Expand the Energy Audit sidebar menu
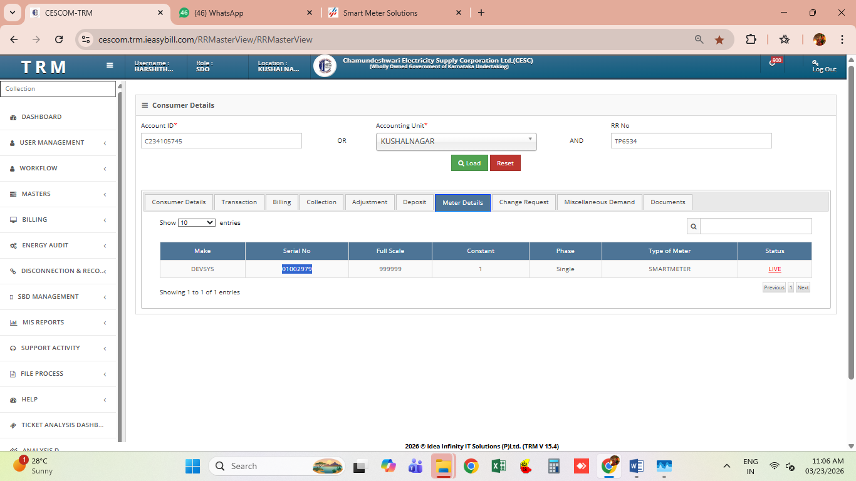The image size is (856, 481). pos(58,246)
